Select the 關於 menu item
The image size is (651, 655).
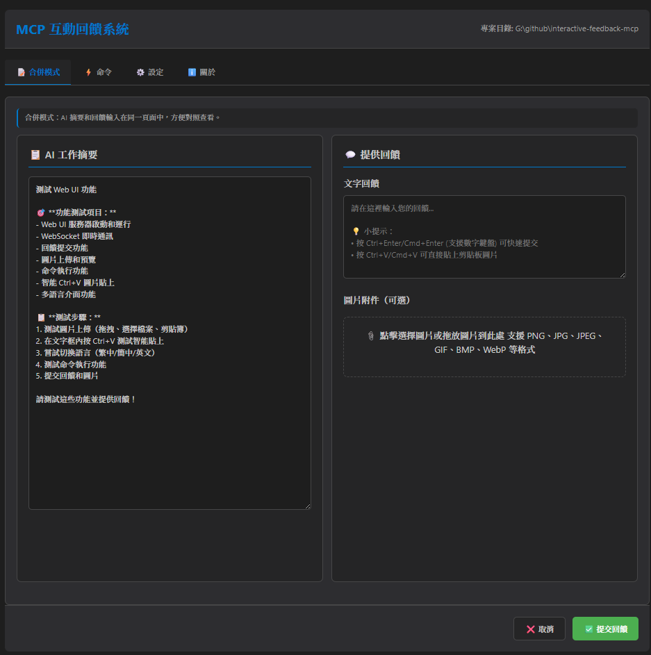point(201,72)
